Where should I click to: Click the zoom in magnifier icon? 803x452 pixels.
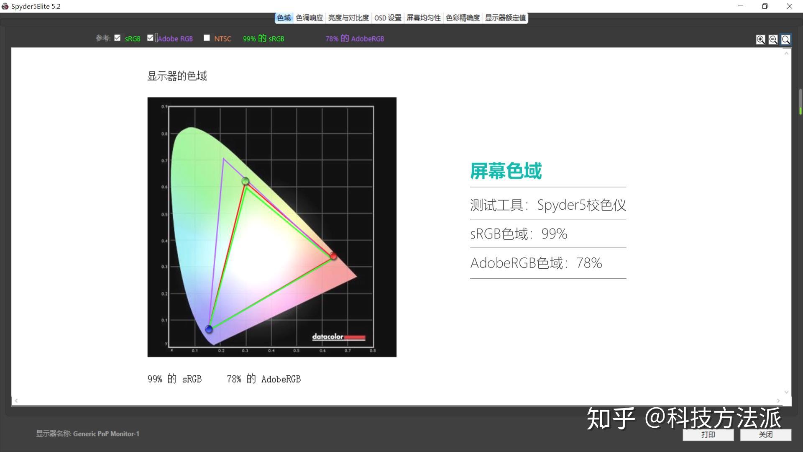760,39
